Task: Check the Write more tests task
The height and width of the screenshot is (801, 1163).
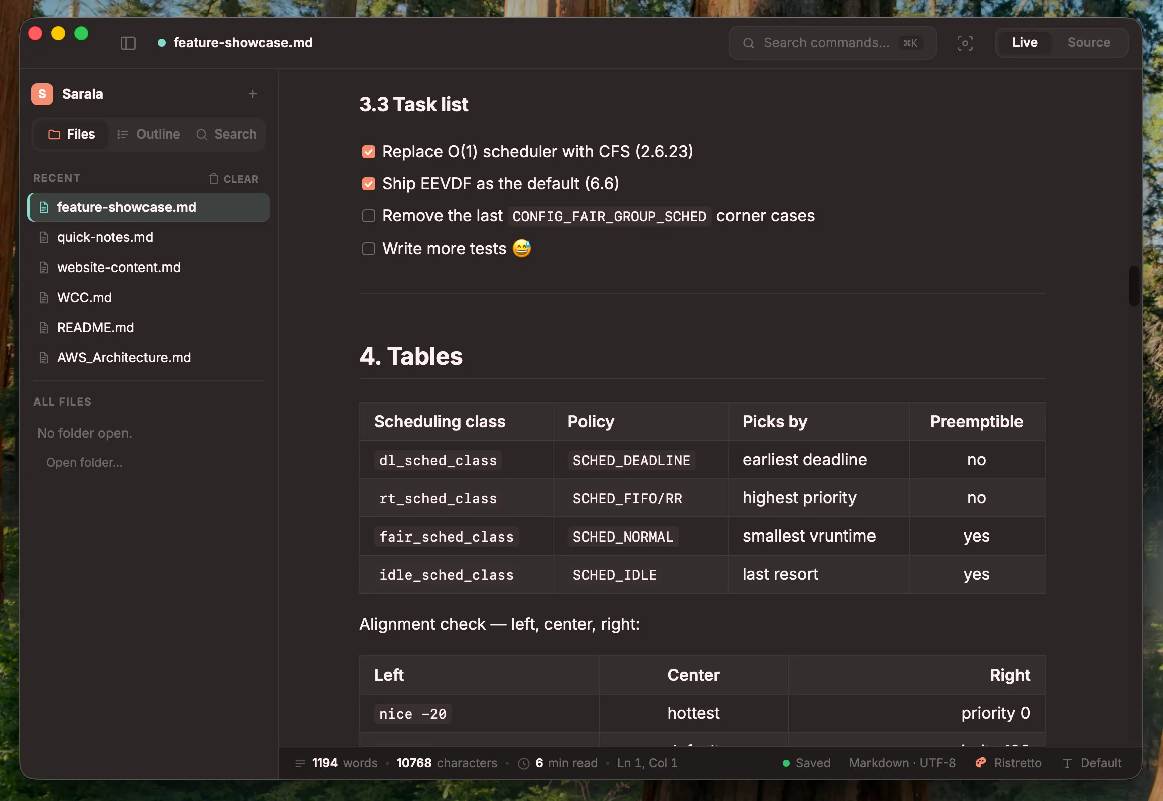Action: 369,249
